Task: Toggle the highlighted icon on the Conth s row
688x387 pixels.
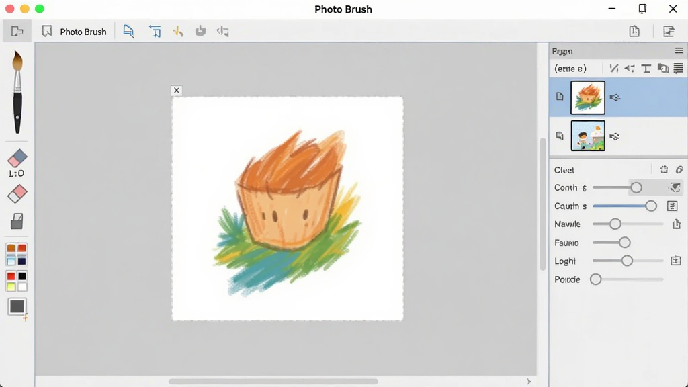Action: (x=675, y=188)
